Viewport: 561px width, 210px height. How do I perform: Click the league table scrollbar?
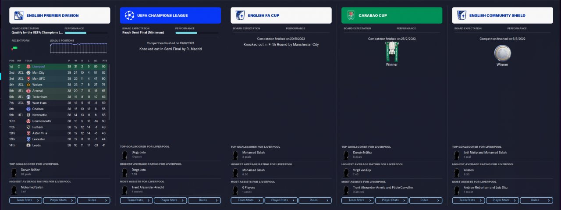[109, 92]
